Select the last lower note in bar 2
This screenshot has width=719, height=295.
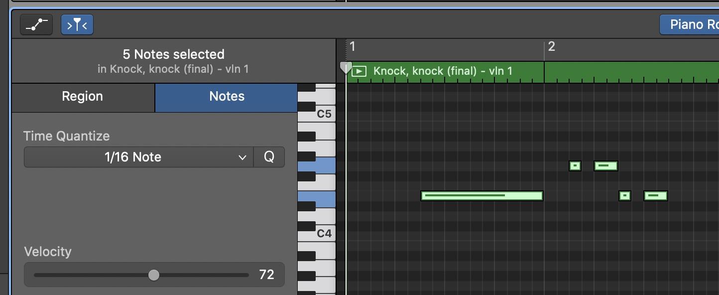click(655, 196)
